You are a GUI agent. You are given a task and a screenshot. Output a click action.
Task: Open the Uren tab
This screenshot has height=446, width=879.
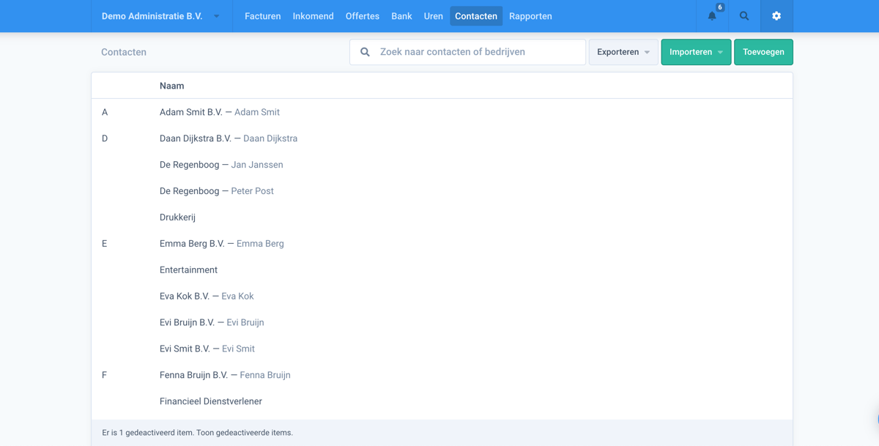[x=433, y=15]
